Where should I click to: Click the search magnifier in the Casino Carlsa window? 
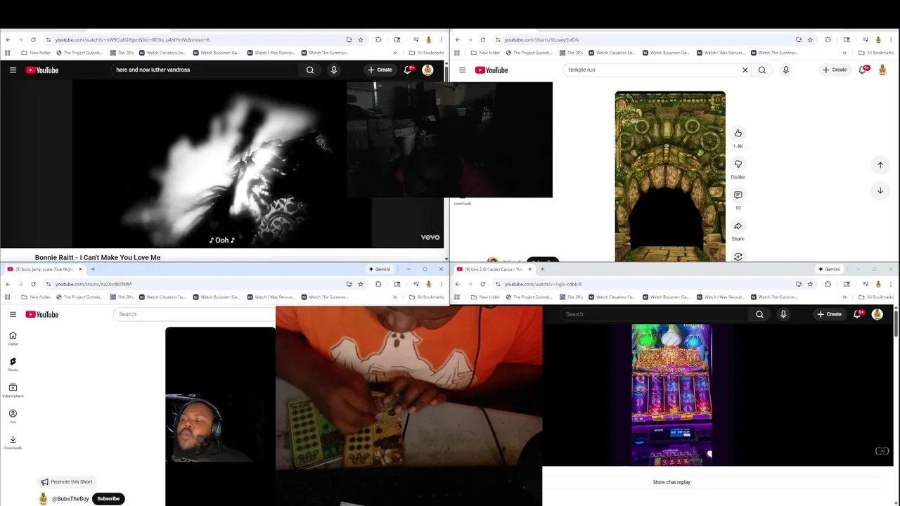759,314
